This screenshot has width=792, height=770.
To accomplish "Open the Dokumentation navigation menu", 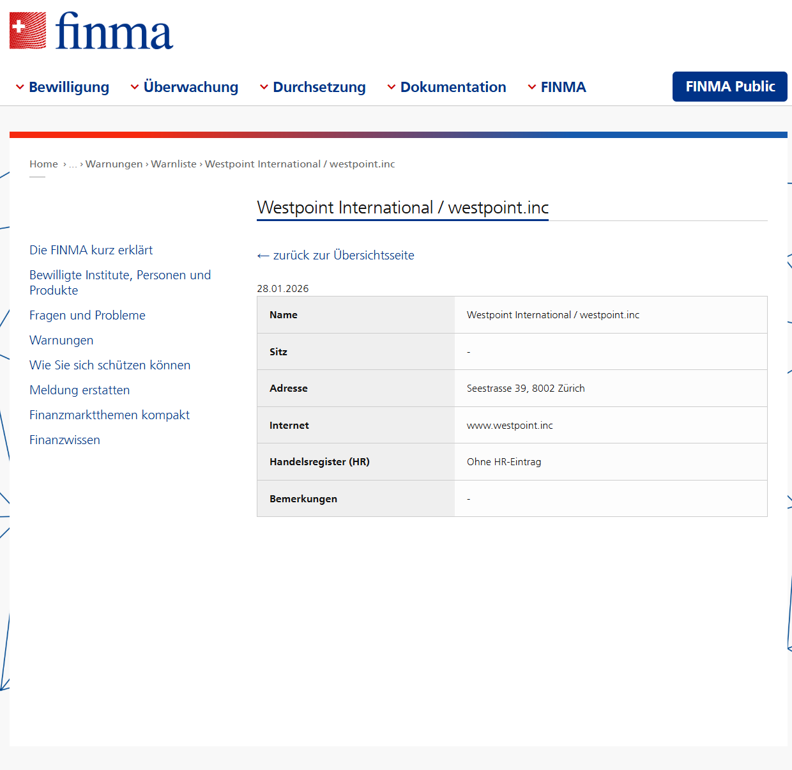I will (453, 87).
